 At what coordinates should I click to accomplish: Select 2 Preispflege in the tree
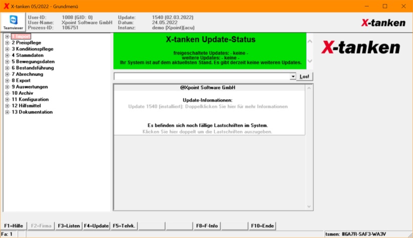click(26, 43)
